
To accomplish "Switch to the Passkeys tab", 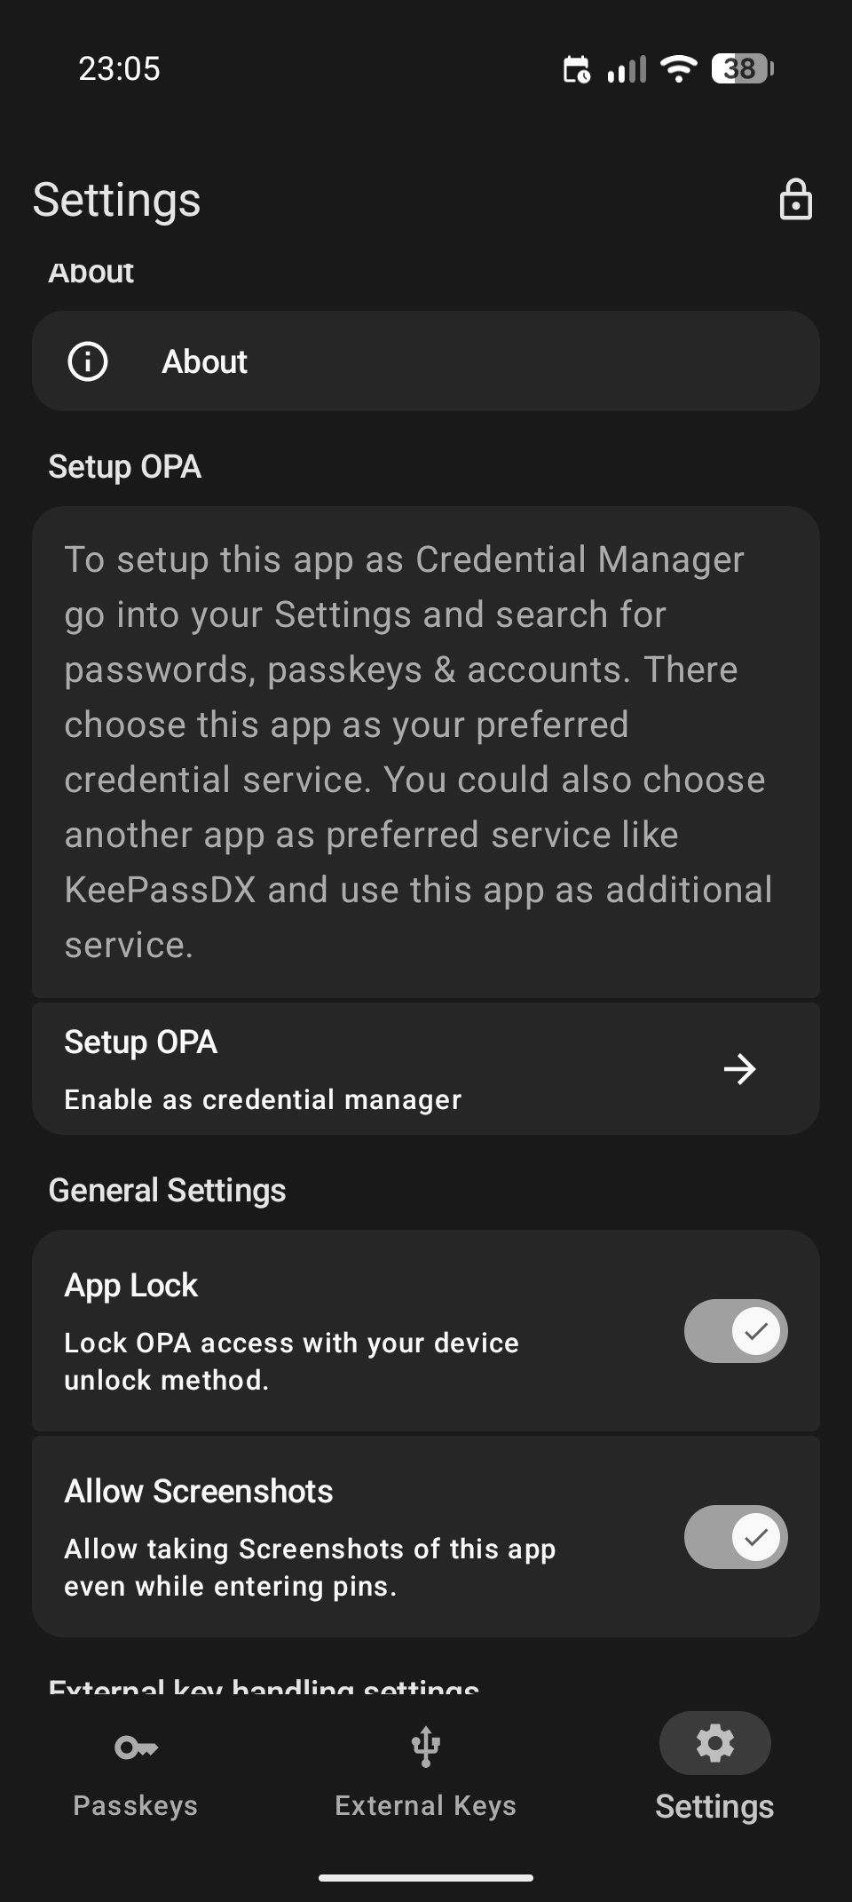I will [136, 1804].
